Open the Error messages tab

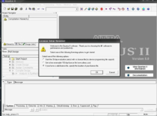(x=75, y=106)
